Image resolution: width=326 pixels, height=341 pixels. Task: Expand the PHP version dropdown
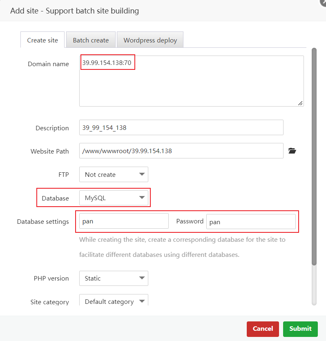coord(114,279)
